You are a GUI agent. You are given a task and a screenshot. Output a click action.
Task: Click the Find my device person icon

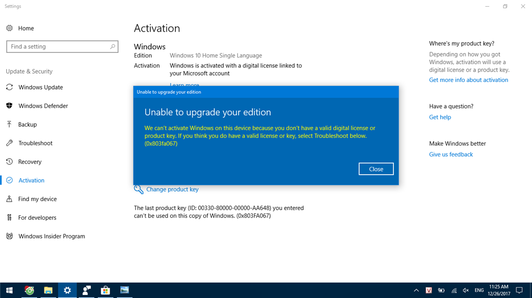9,199
